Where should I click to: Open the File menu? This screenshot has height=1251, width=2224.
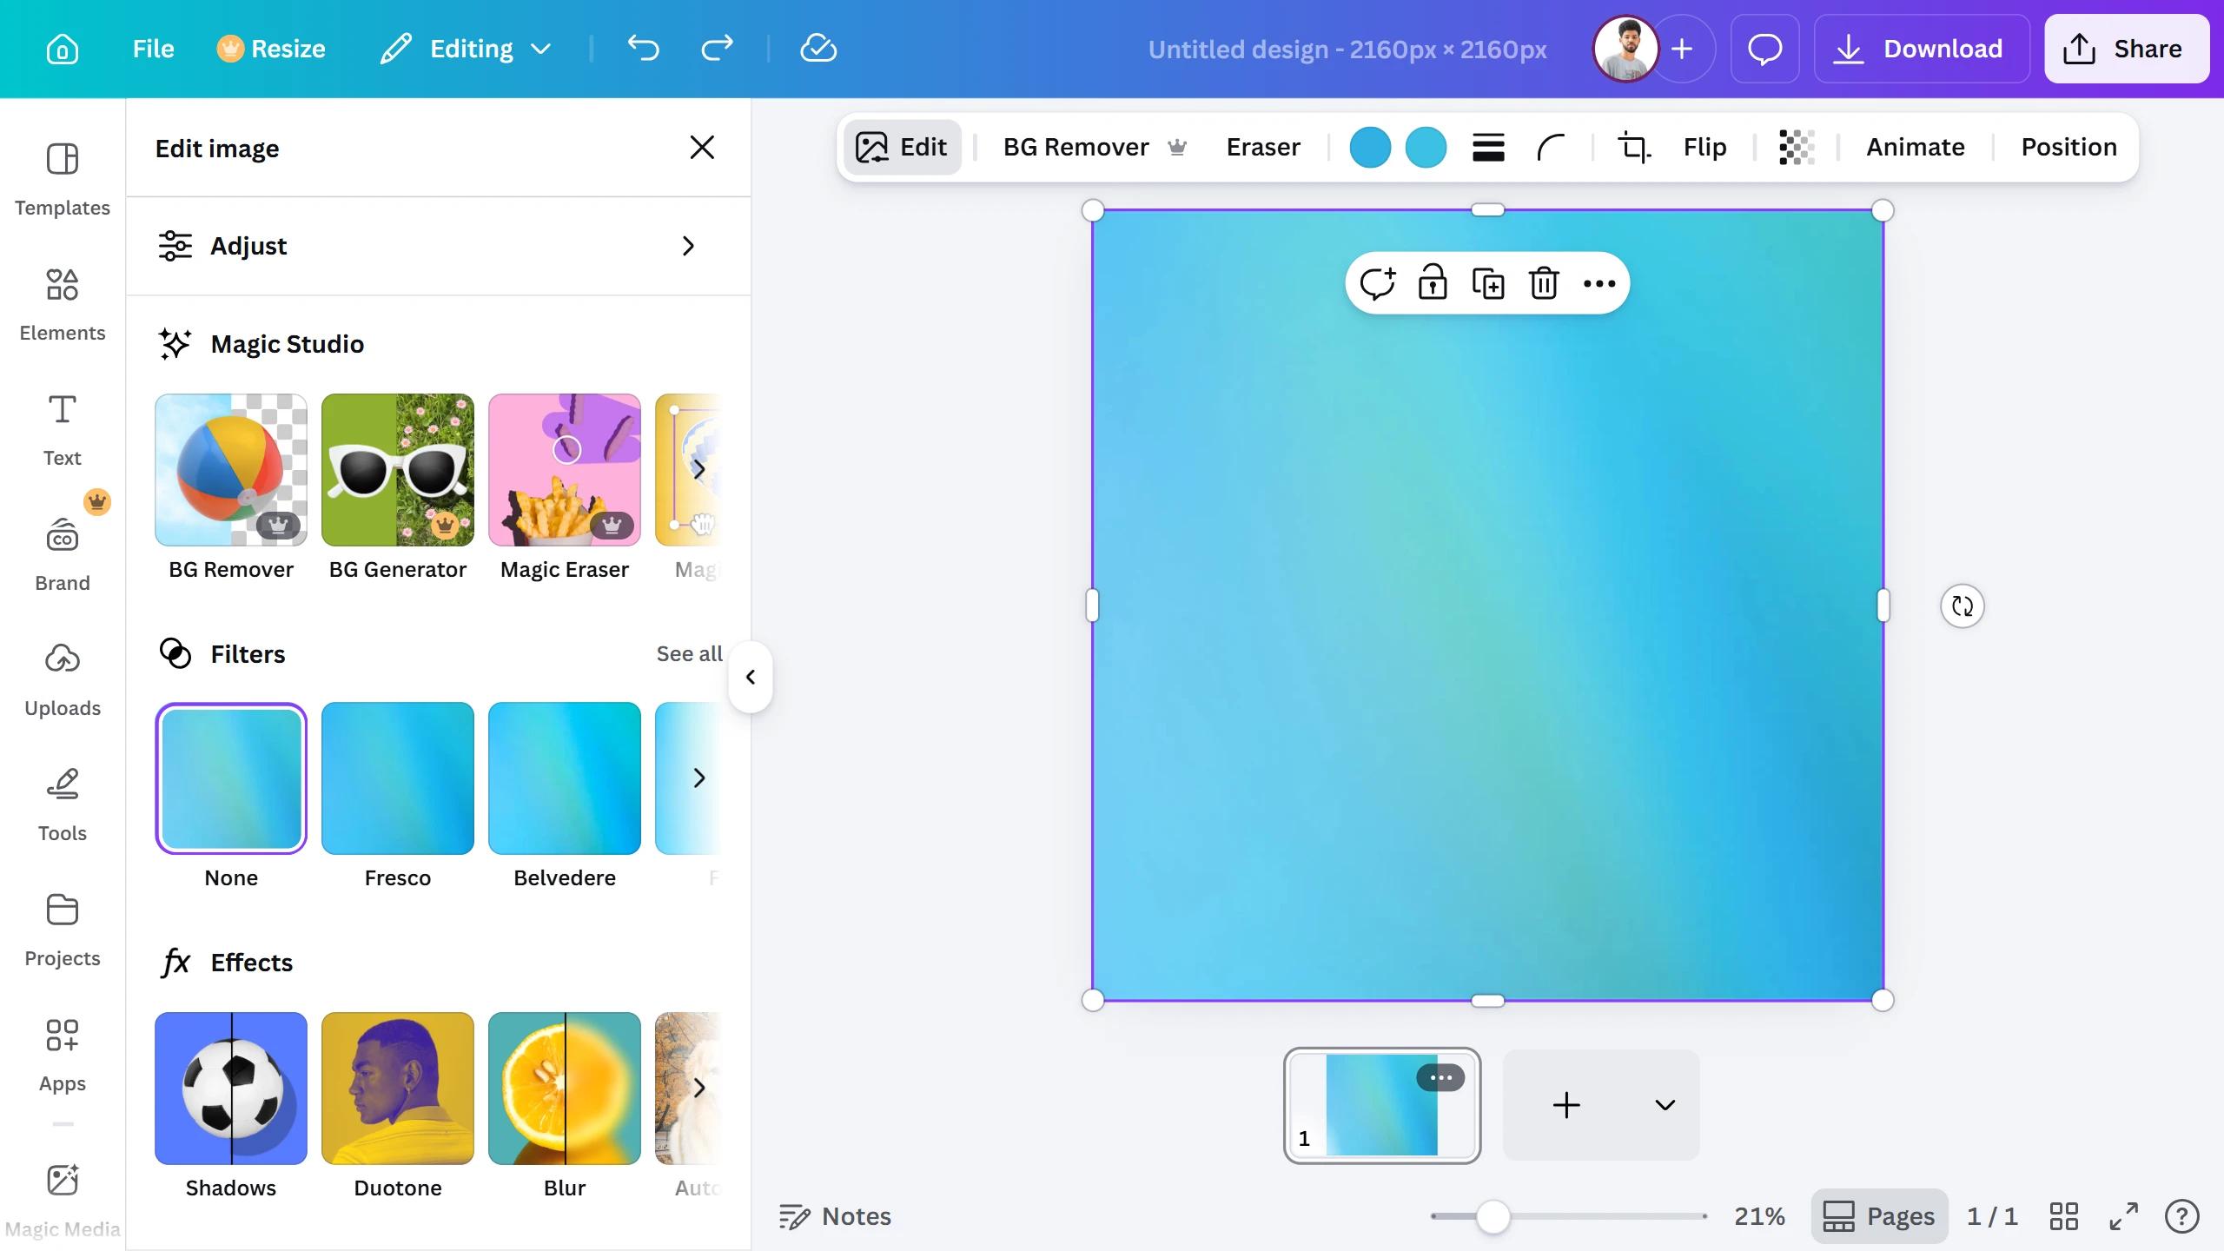[x=153, y=49]
